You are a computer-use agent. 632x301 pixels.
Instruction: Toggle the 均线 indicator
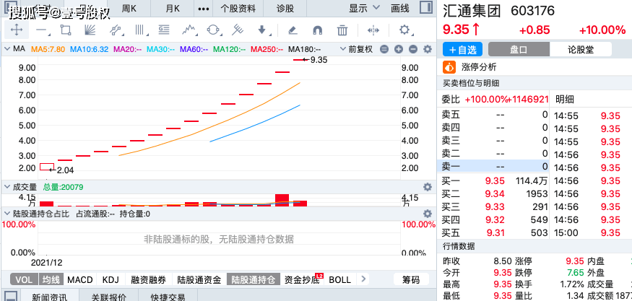[51, 279]
